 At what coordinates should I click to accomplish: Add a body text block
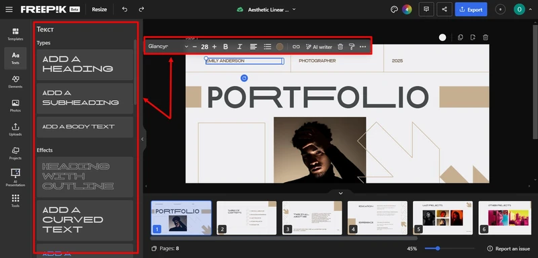click(85, 127)
